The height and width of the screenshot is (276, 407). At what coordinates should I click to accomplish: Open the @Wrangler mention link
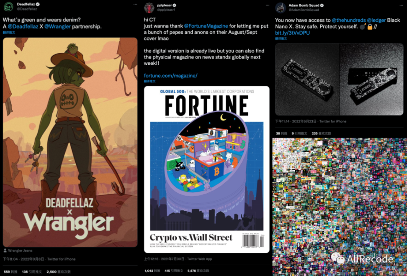57,26
